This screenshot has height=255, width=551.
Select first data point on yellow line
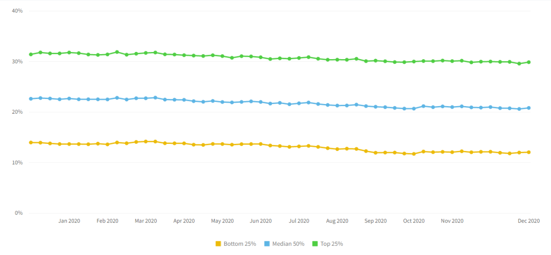31,142
